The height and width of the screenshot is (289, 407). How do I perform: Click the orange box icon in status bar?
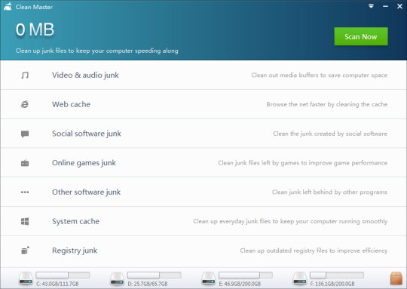pyautogui.click(x=396, y=278)
